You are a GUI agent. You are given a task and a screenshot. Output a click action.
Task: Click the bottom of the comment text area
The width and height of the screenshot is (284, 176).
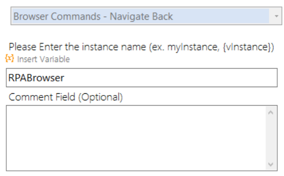(136, 168)
